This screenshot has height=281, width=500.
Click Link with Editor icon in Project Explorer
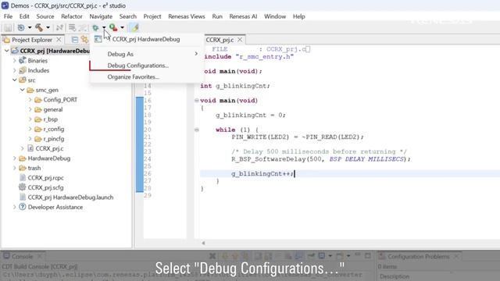[84, 40]
